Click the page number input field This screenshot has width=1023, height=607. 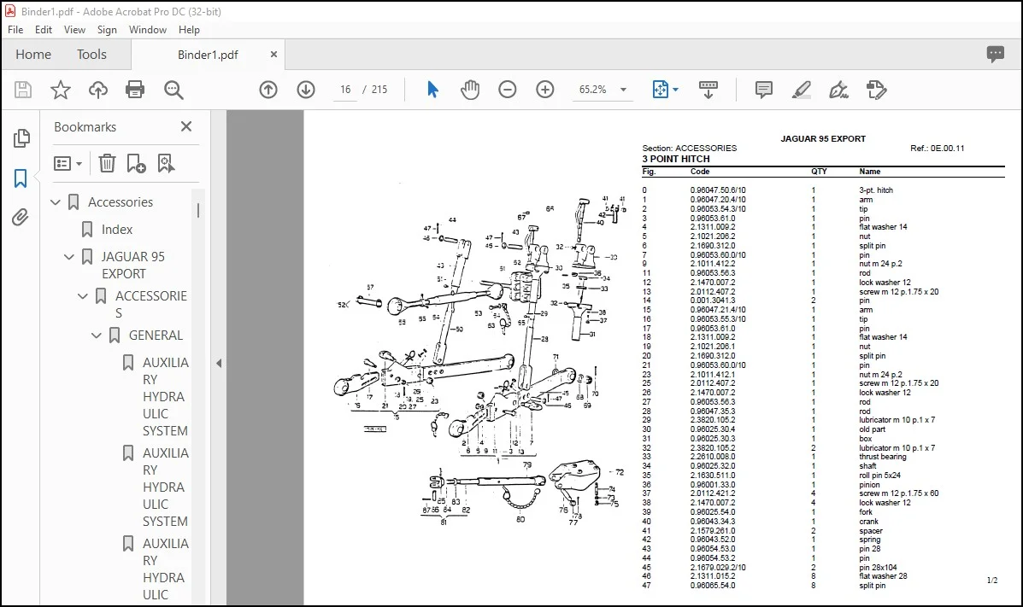345,90
